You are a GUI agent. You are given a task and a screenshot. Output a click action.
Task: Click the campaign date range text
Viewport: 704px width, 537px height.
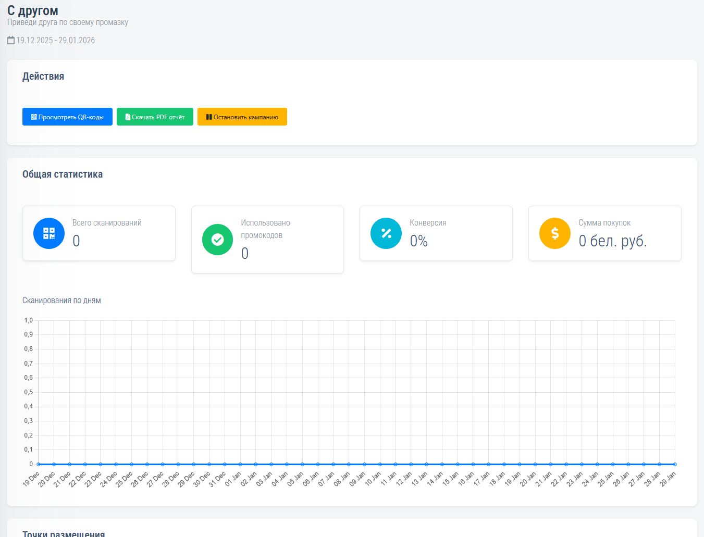(56, 40)
